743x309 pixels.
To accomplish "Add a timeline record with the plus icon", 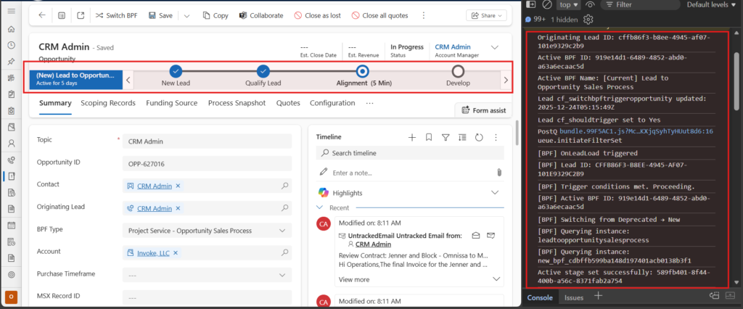I will tap(412, 137).
